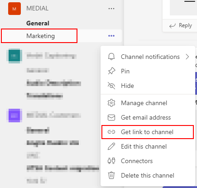Click the plug icon beside Connectors
The height and width of the screenshot is (188, 197).
111,161
